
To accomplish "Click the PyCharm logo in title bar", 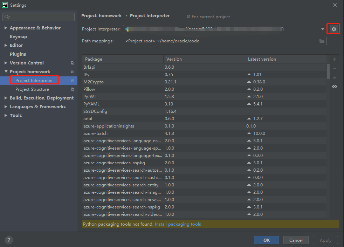I will coord(5,5).
